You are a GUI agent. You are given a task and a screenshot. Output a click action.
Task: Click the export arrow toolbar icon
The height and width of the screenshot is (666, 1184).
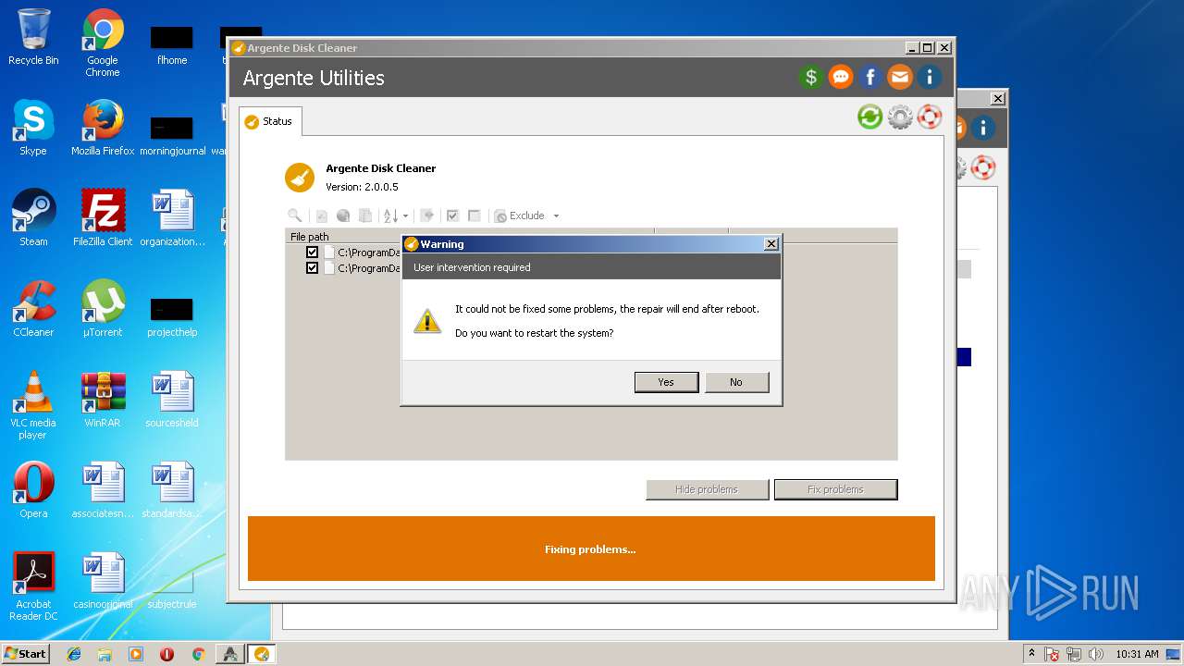pos(426,216)
